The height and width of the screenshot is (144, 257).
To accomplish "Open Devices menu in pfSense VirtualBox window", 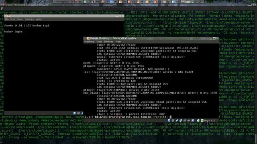I will 108,42.
